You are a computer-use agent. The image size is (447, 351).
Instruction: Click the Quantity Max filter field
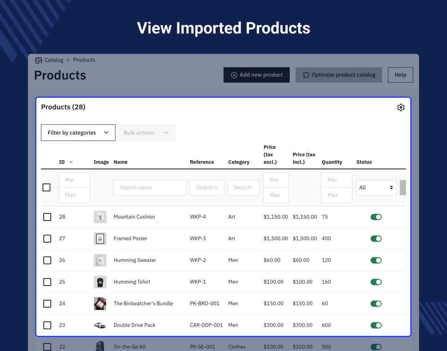tap(337, 195)
